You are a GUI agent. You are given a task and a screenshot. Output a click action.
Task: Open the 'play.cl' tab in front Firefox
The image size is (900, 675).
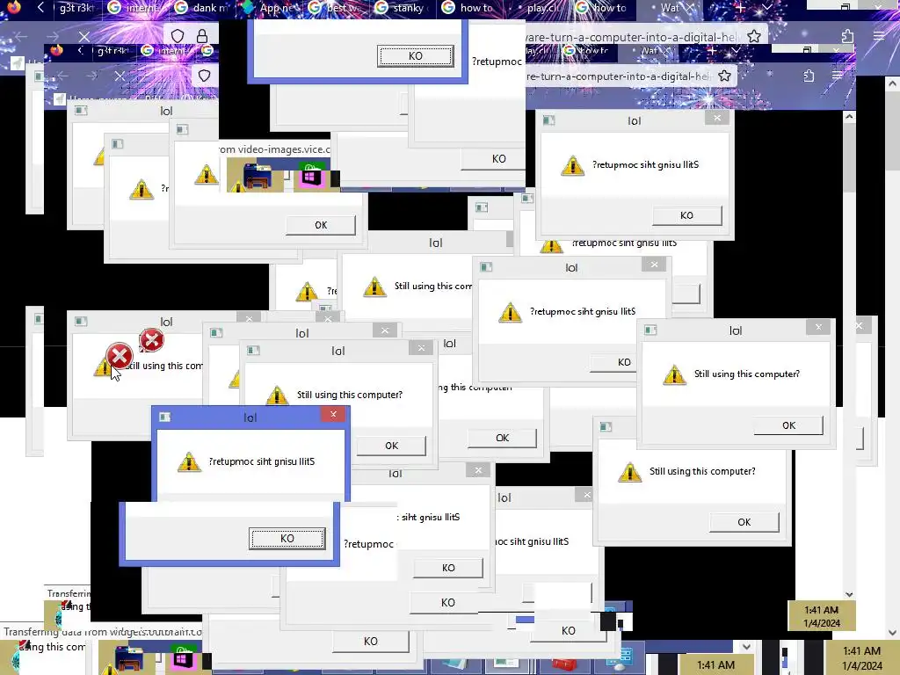point(539,8)
